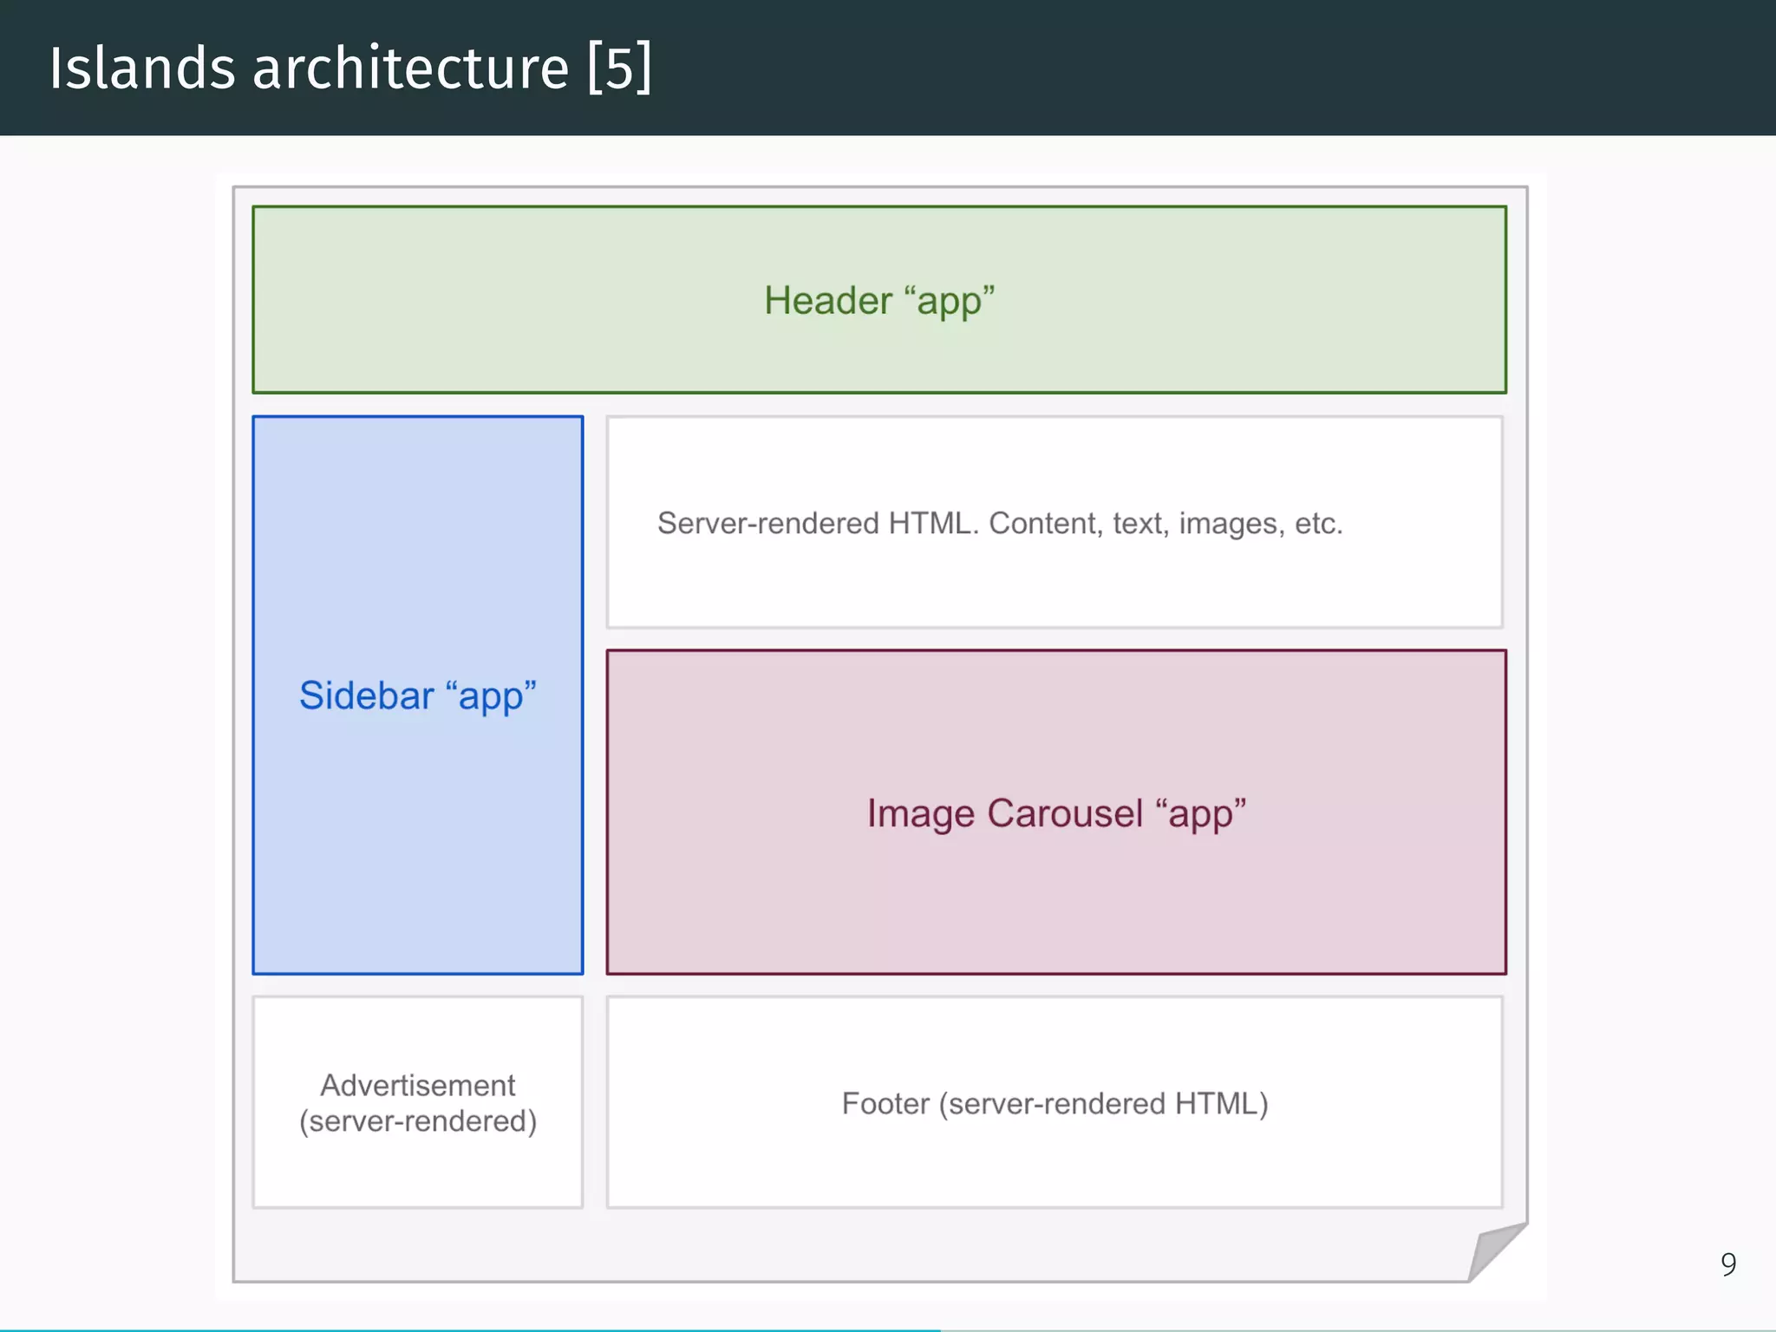This screenshot has width=1776, height=1332.
Task: Click the empty dark title bar area
Action: [1214, 68]
